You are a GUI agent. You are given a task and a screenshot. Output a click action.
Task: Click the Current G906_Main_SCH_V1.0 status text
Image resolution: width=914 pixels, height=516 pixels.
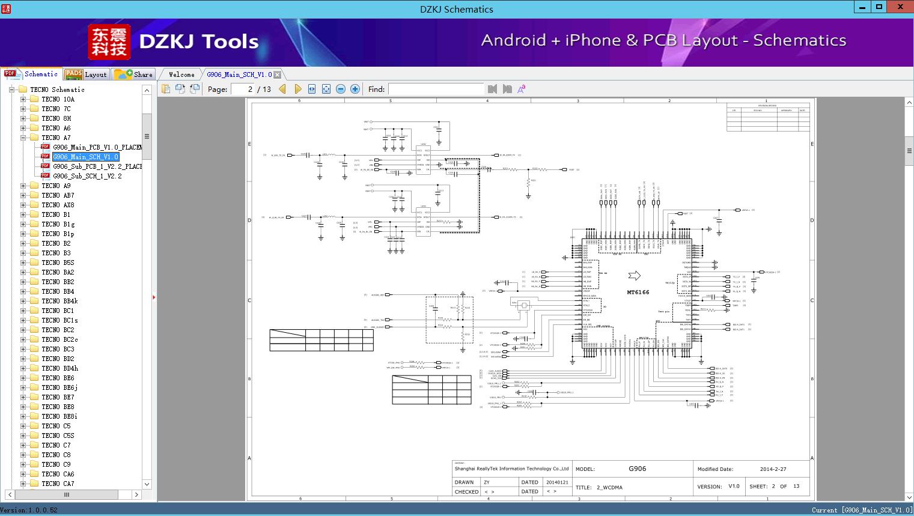(862, 510)
